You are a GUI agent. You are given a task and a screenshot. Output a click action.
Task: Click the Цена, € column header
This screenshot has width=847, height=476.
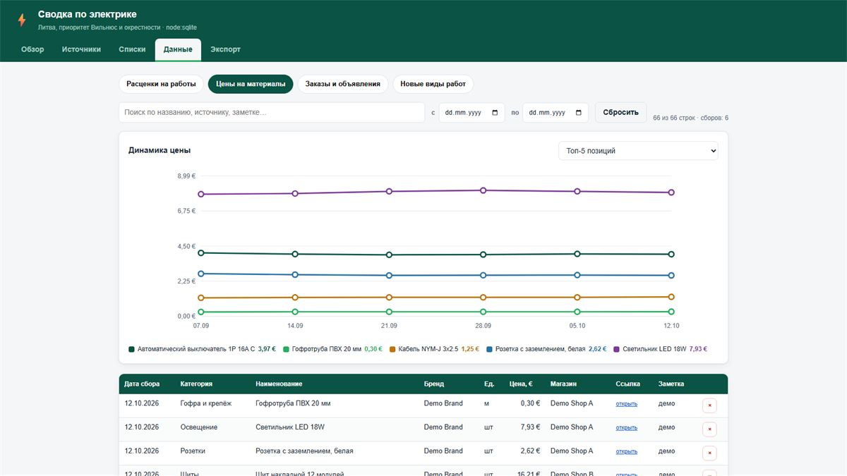[x=521, y=384]
